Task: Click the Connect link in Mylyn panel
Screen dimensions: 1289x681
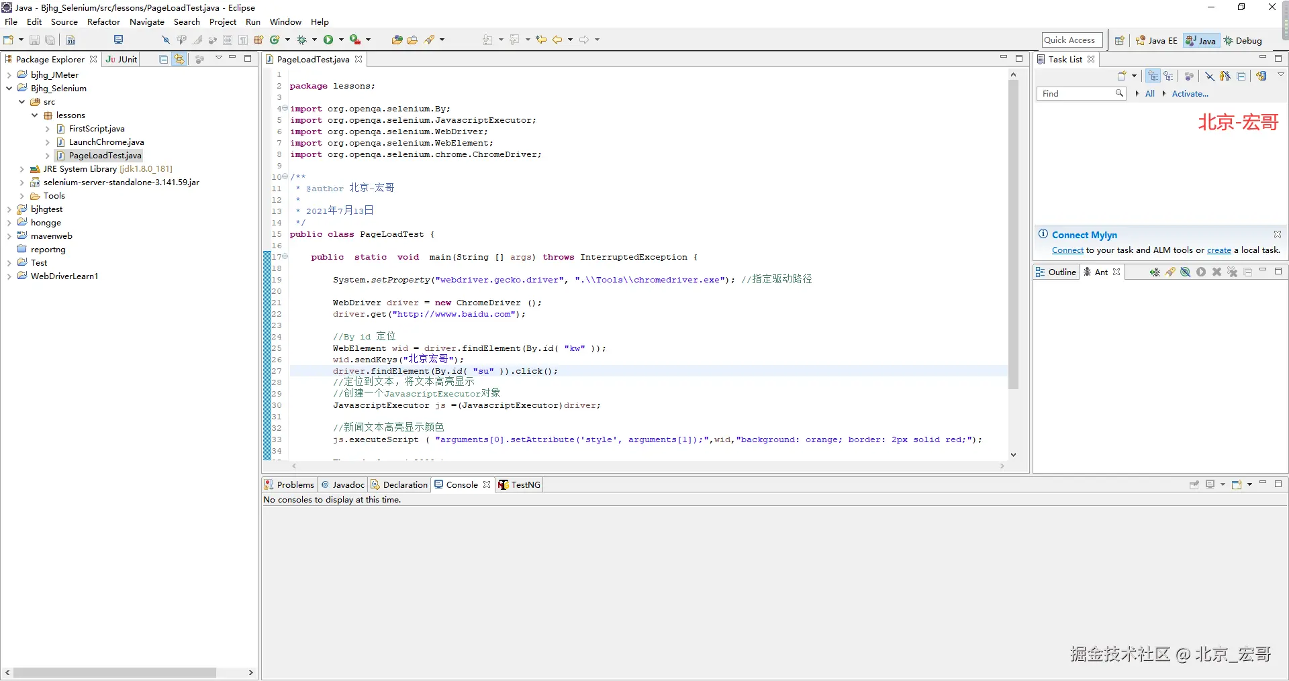Action: [x=1067, y=251]
